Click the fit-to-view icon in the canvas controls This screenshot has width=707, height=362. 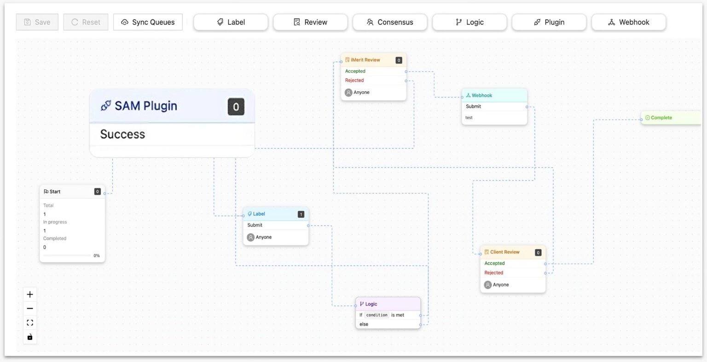29,322
